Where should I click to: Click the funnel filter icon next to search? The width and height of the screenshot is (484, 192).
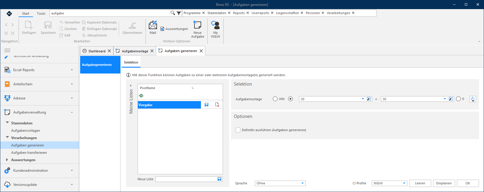(179, 13)
